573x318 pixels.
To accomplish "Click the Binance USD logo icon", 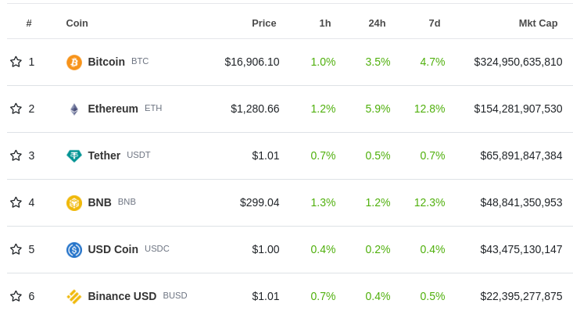I will [x=74, y=297].
